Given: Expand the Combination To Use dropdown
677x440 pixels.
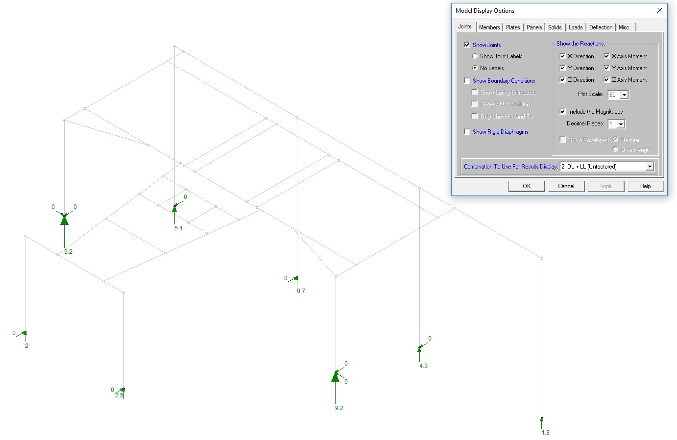Looking at the screenshot, I should pos(650,167).
